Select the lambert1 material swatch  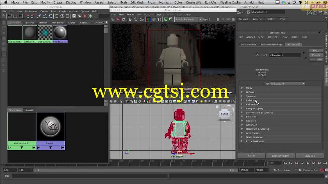(30, 34)
